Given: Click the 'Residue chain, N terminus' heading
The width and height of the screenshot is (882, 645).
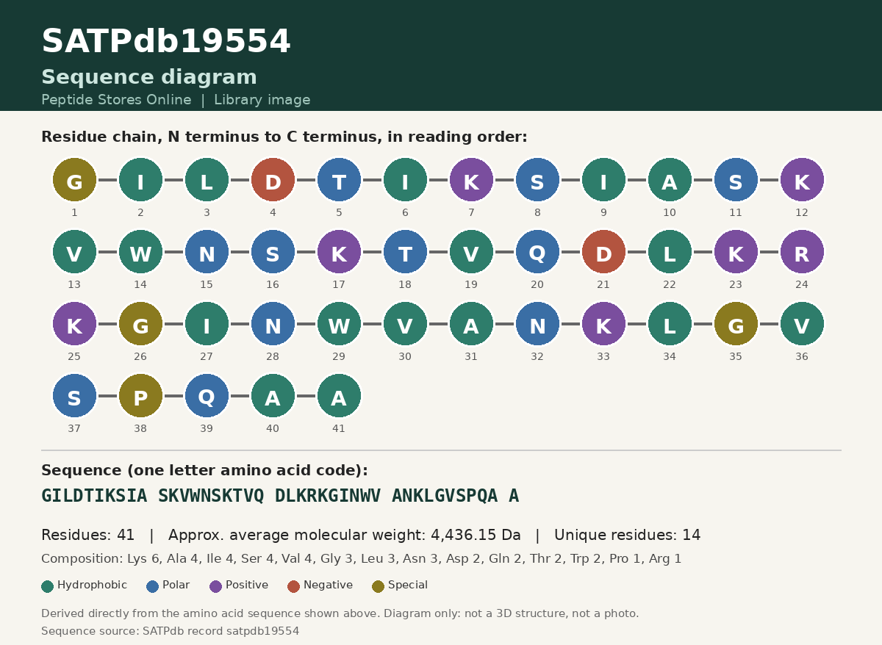Looking at the screenshot, I should pyautogui.click(x=284, y=137).
